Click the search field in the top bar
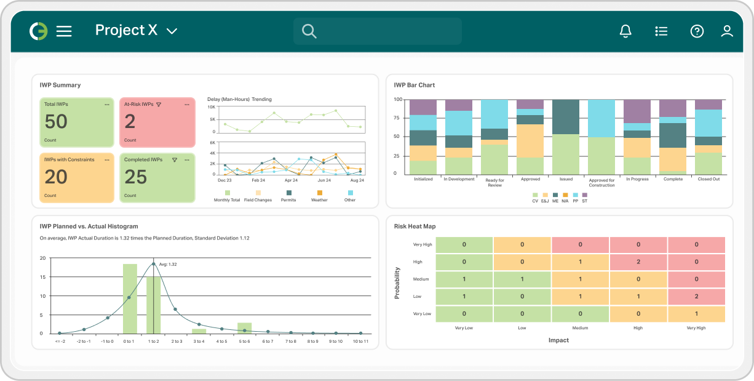The width and height of the screenshot is (754, 381). 376,31
